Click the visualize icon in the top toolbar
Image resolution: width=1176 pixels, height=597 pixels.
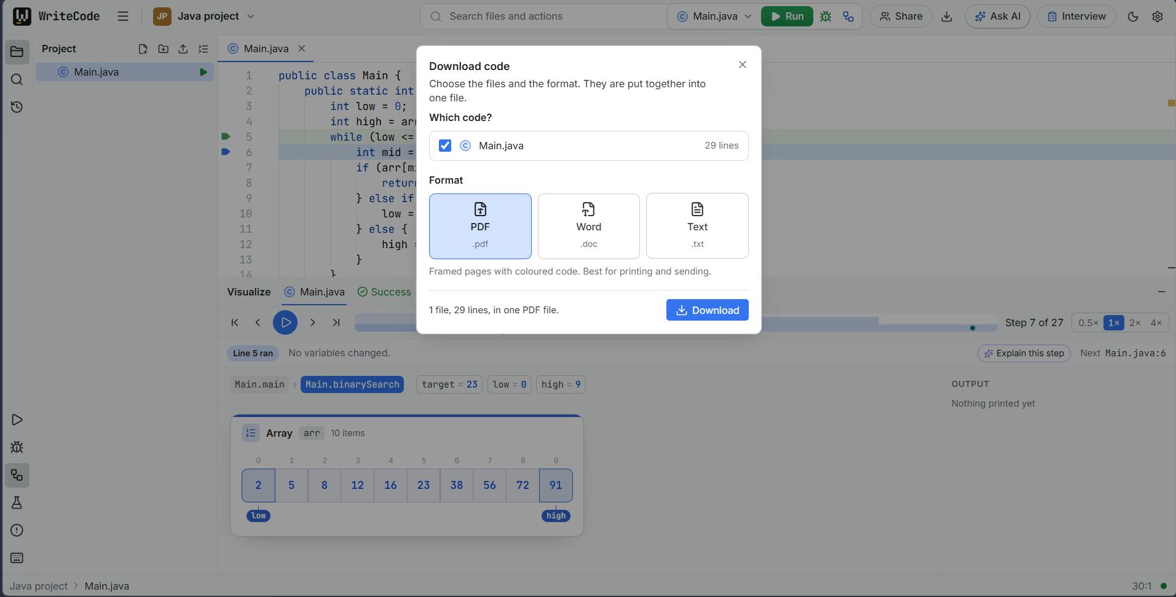848,17
